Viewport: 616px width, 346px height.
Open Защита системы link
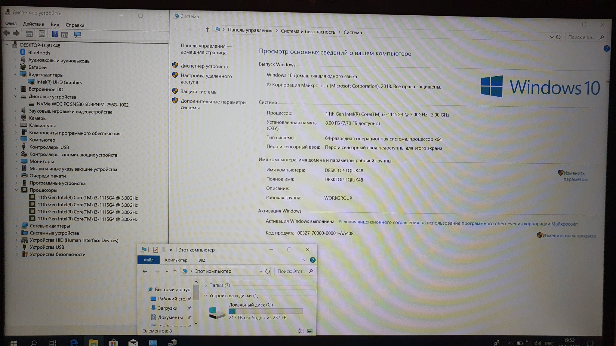[199, 92]
